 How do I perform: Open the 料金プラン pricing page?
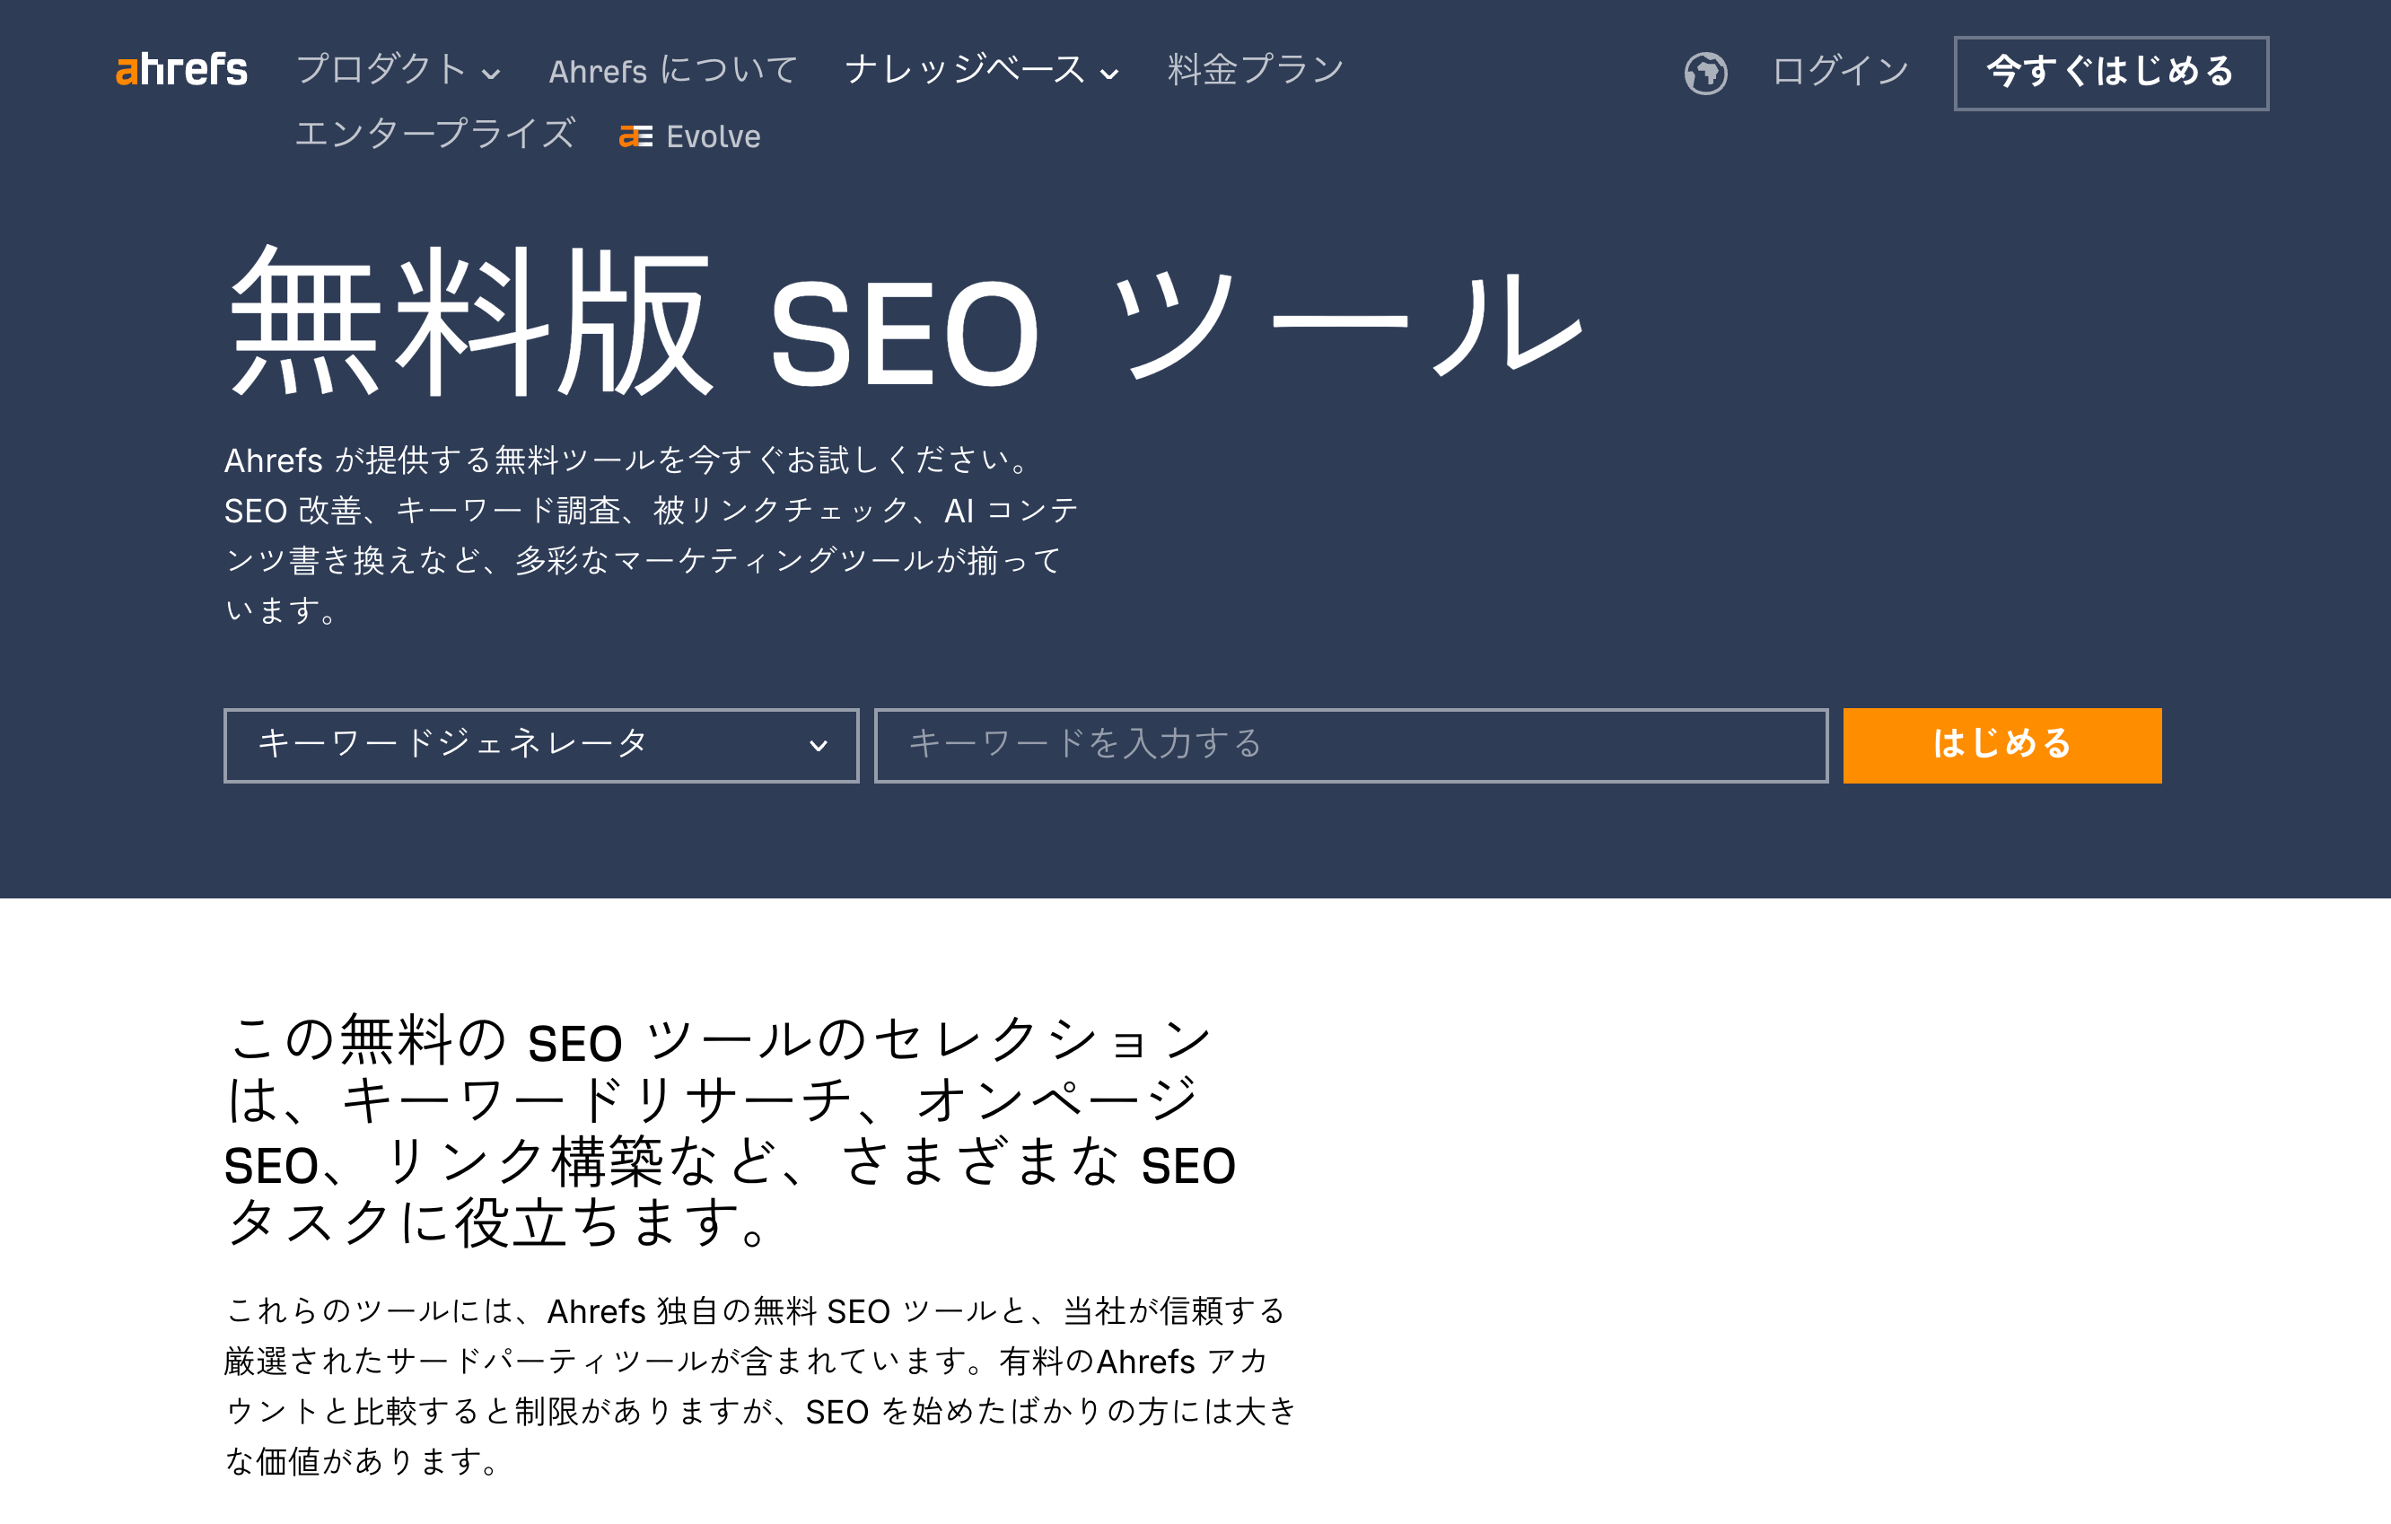pos(1255,69)
